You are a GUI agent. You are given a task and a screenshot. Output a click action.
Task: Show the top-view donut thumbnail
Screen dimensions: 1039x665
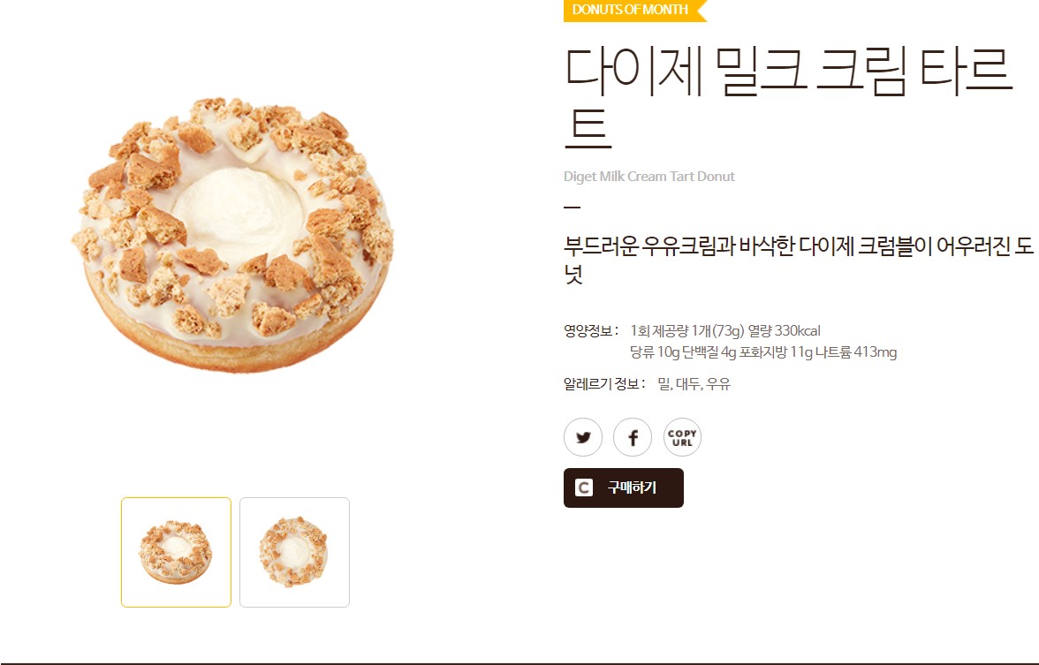pos(294,553)
